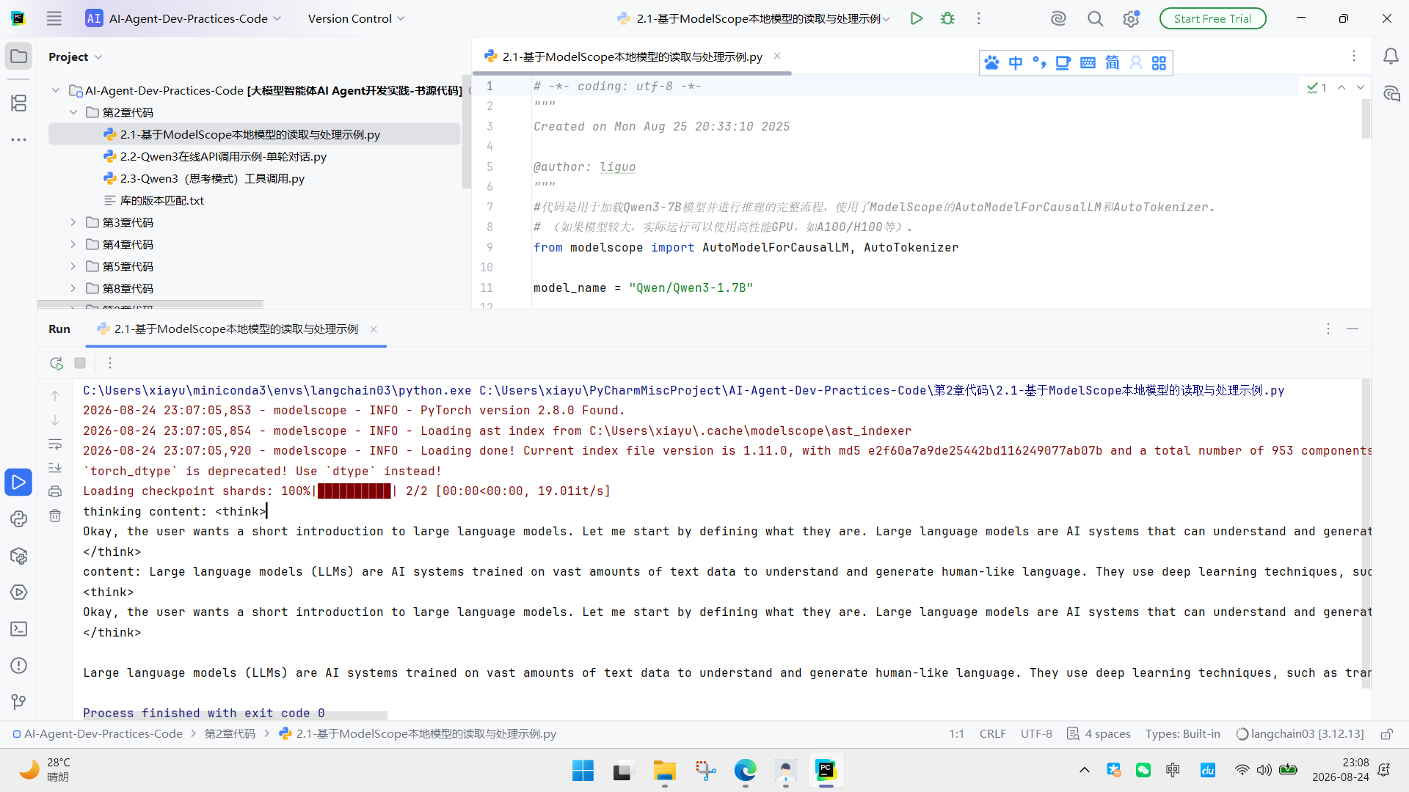This screenshot has height=792, width=1409.
Task: Toggle the Run tool window from the left sidebar
Action: (x=19, y=483)
